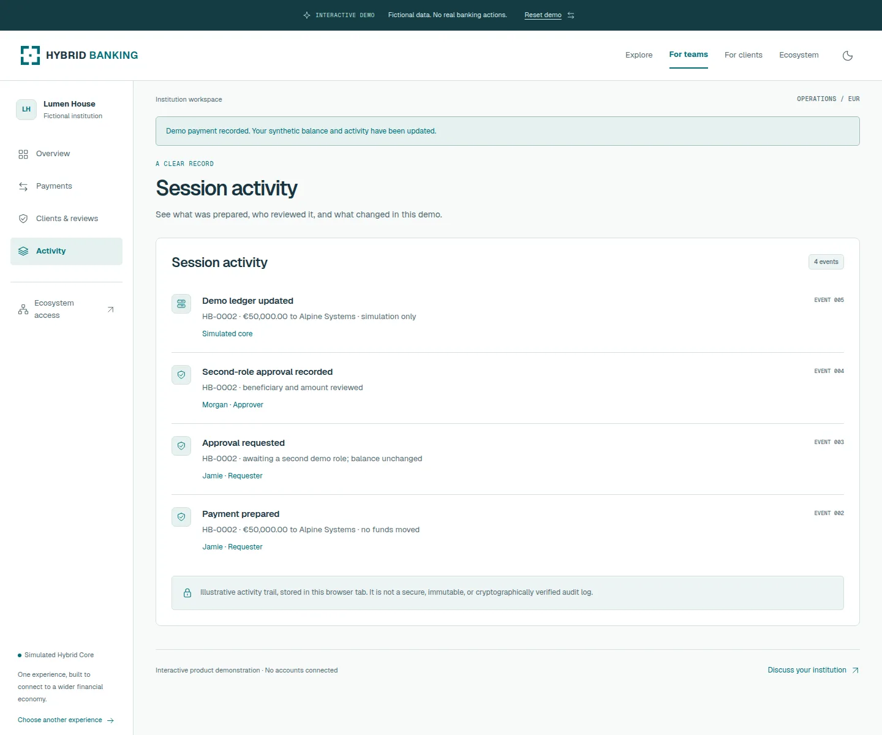Open the Ecosystem access sidebar link
This screenshot has width=882, height=735.
(x=66, y=309)
